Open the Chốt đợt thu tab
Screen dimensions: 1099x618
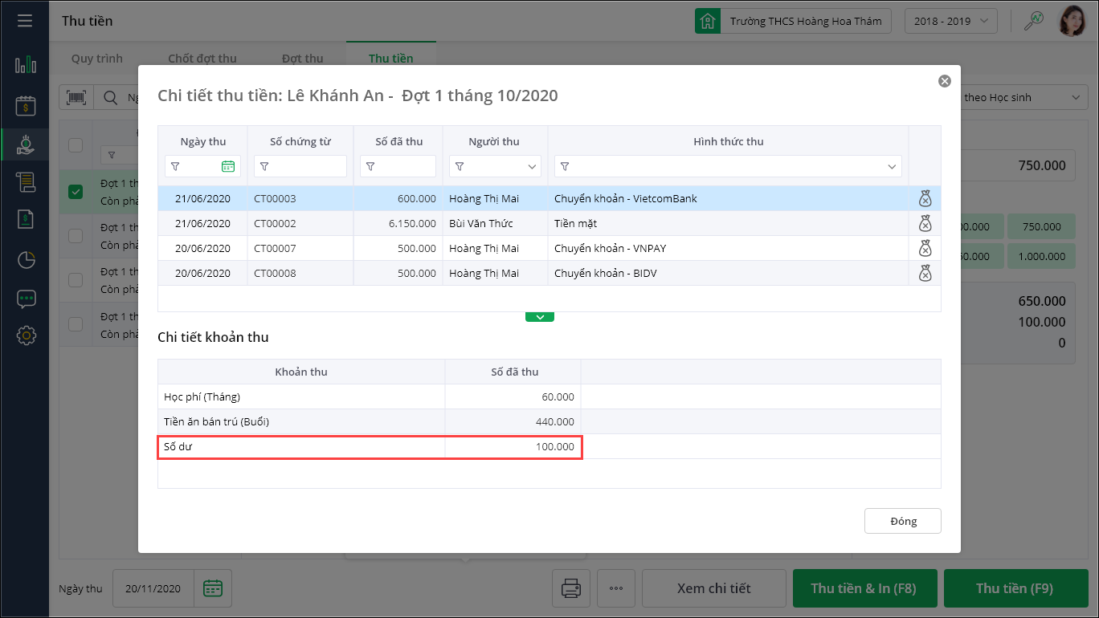pyautogui.click(x=202, y=59)
